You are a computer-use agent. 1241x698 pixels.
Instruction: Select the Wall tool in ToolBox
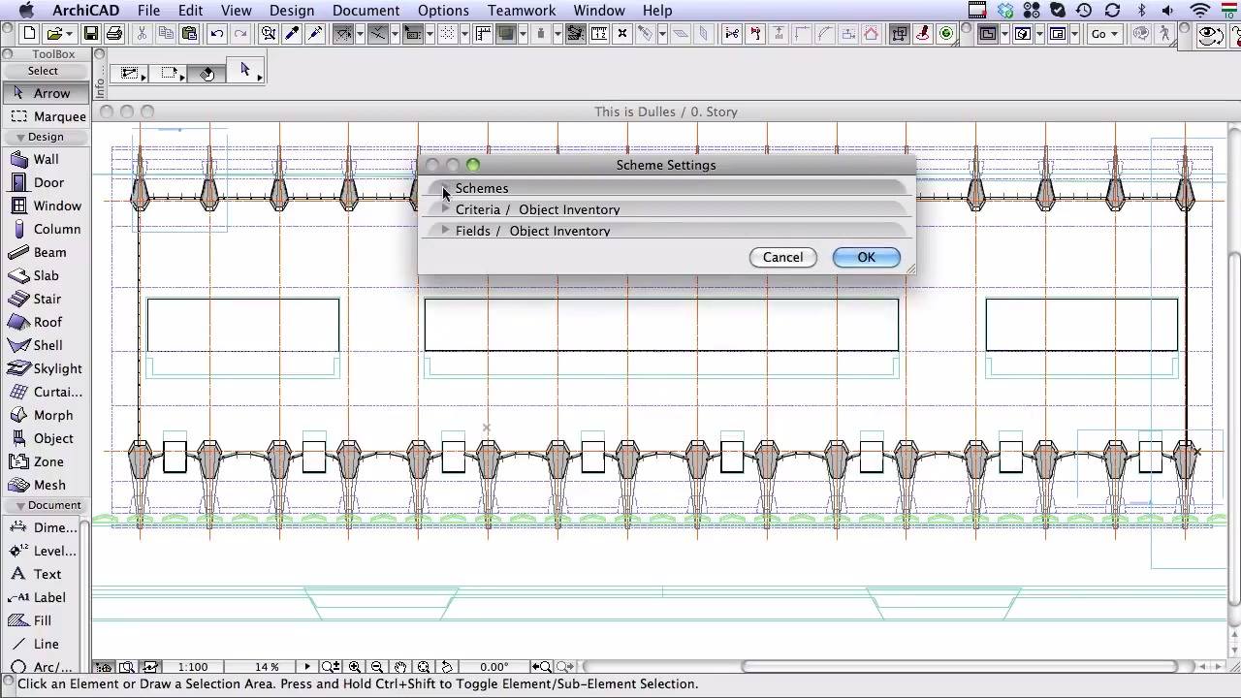[46, 159]
